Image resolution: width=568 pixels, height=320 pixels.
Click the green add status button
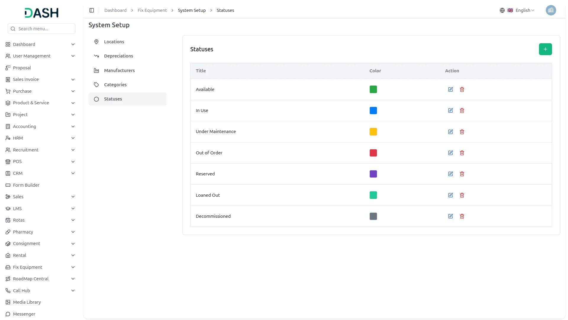(545, 49)
